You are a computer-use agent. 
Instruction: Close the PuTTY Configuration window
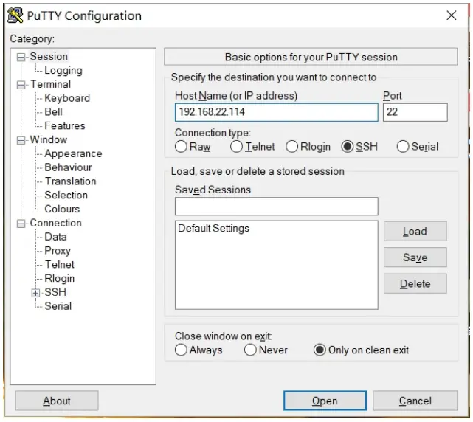(x=452, y=15)
